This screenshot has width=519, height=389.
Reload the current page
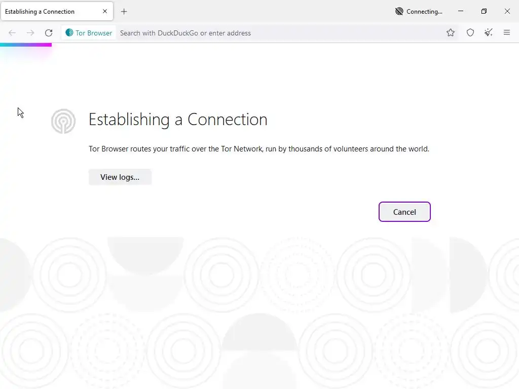tap(49, 33)
